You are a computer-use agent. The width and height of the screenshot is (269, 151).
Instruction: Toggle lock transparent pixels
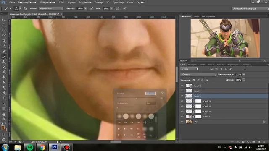click(x=193, y=80)
